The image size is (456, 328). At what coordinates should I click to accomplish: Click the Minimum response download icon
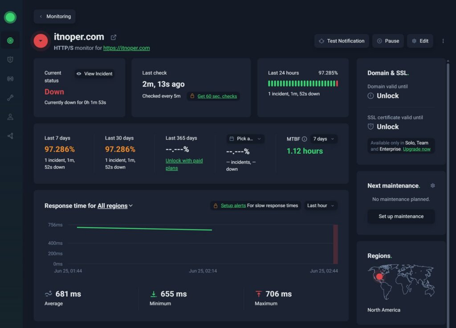154,294
